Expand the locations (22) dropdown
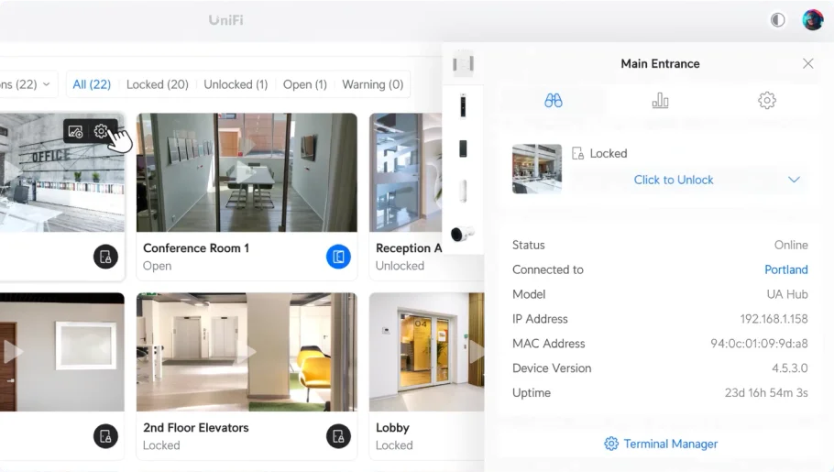The image size is (834, 472). click(26, 84)
